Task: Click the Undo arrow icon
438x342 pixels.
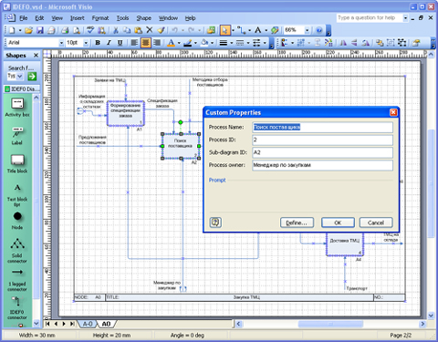Action: point(174,30)
